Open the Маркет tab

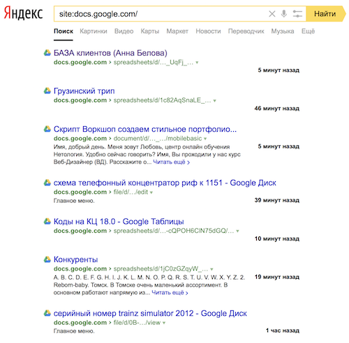[x=177, y=31]
